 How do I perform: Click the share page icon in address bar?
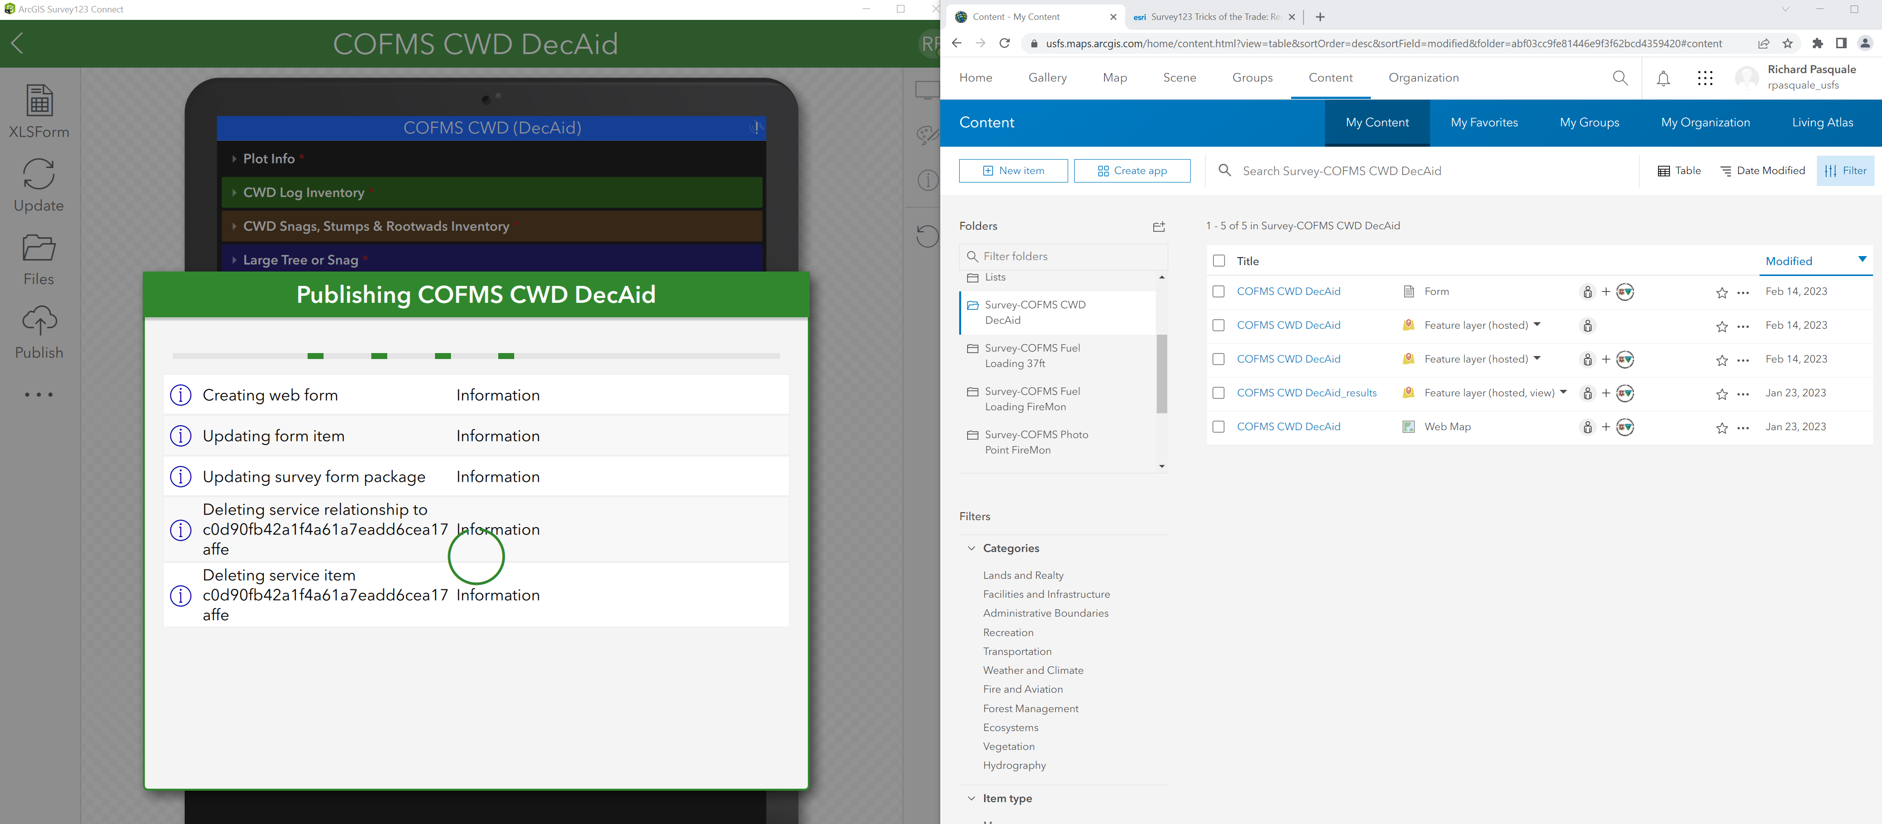pyautogui.click(x=1764, y=43)
